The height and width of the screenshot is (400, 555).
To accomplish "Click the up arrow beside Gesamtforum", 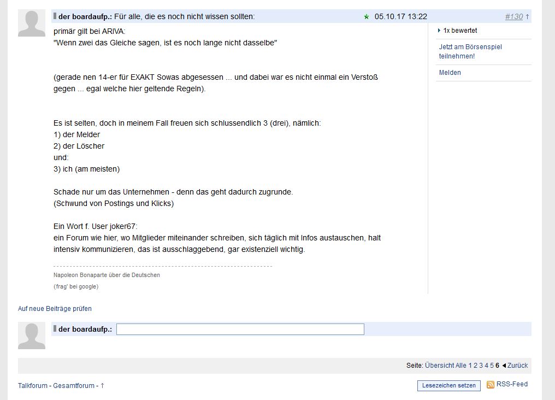I will (102, 385).
